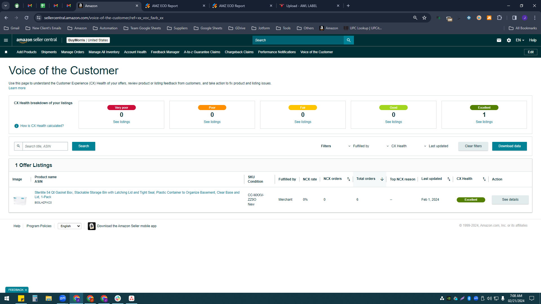
Task: Reload the page with the refresh icon
Action: coord(26,18)
